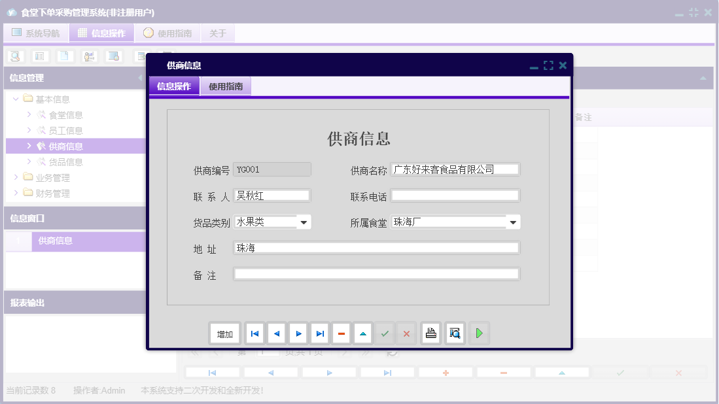Switch to the 使用指南 tab in dialog
The width and height of the screenshot is (719, 404).
click(x=225, y=85)
